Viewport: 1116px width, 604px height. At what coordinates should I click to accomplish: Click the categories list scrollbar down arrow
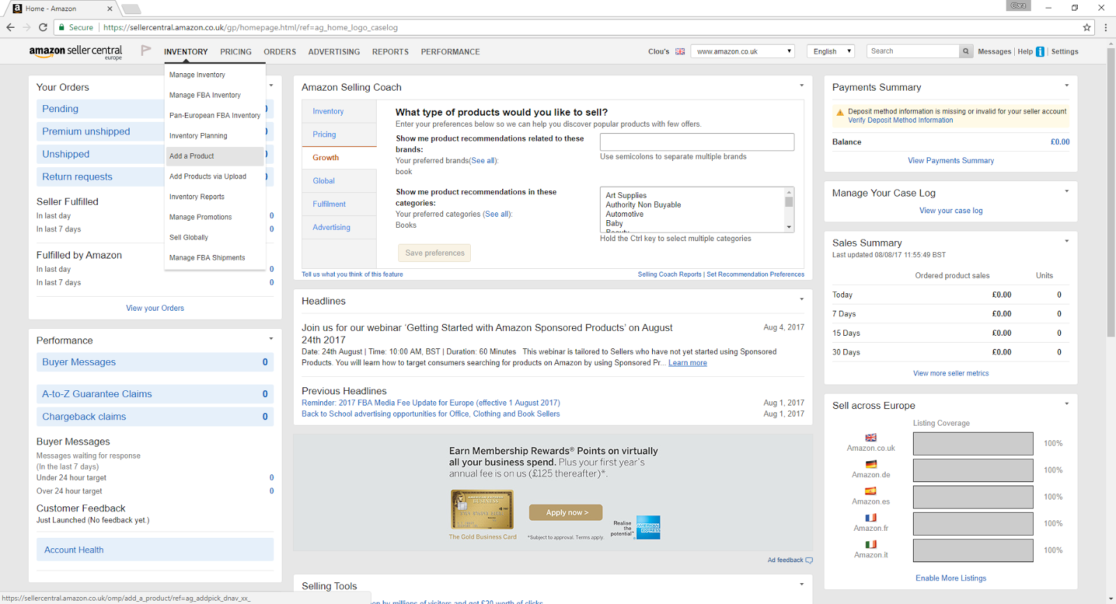789,227
